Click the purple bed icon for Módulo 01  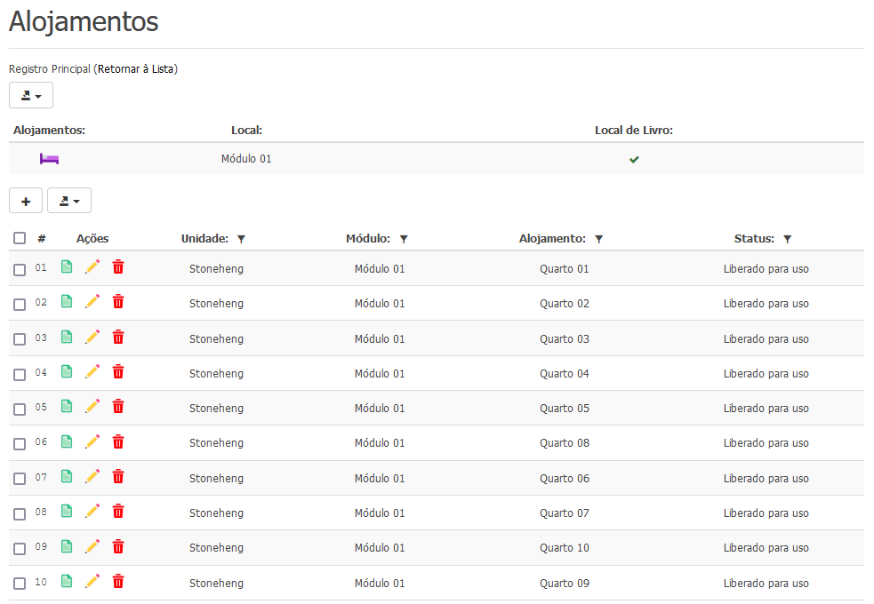point(49,159)
